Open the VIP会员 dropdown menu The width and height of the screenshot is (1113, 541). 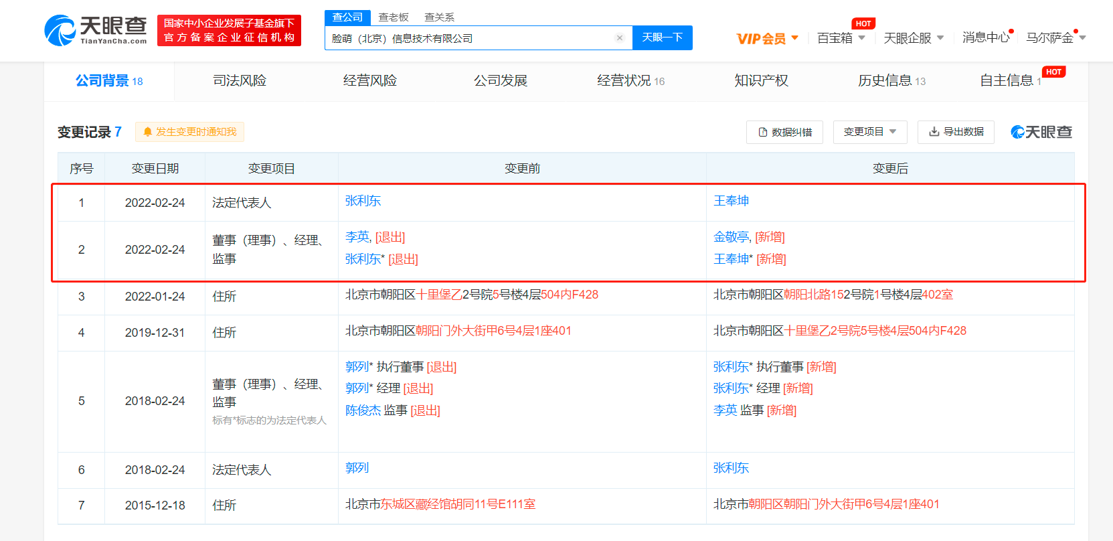pyautogui.click(x=767, y=38)
